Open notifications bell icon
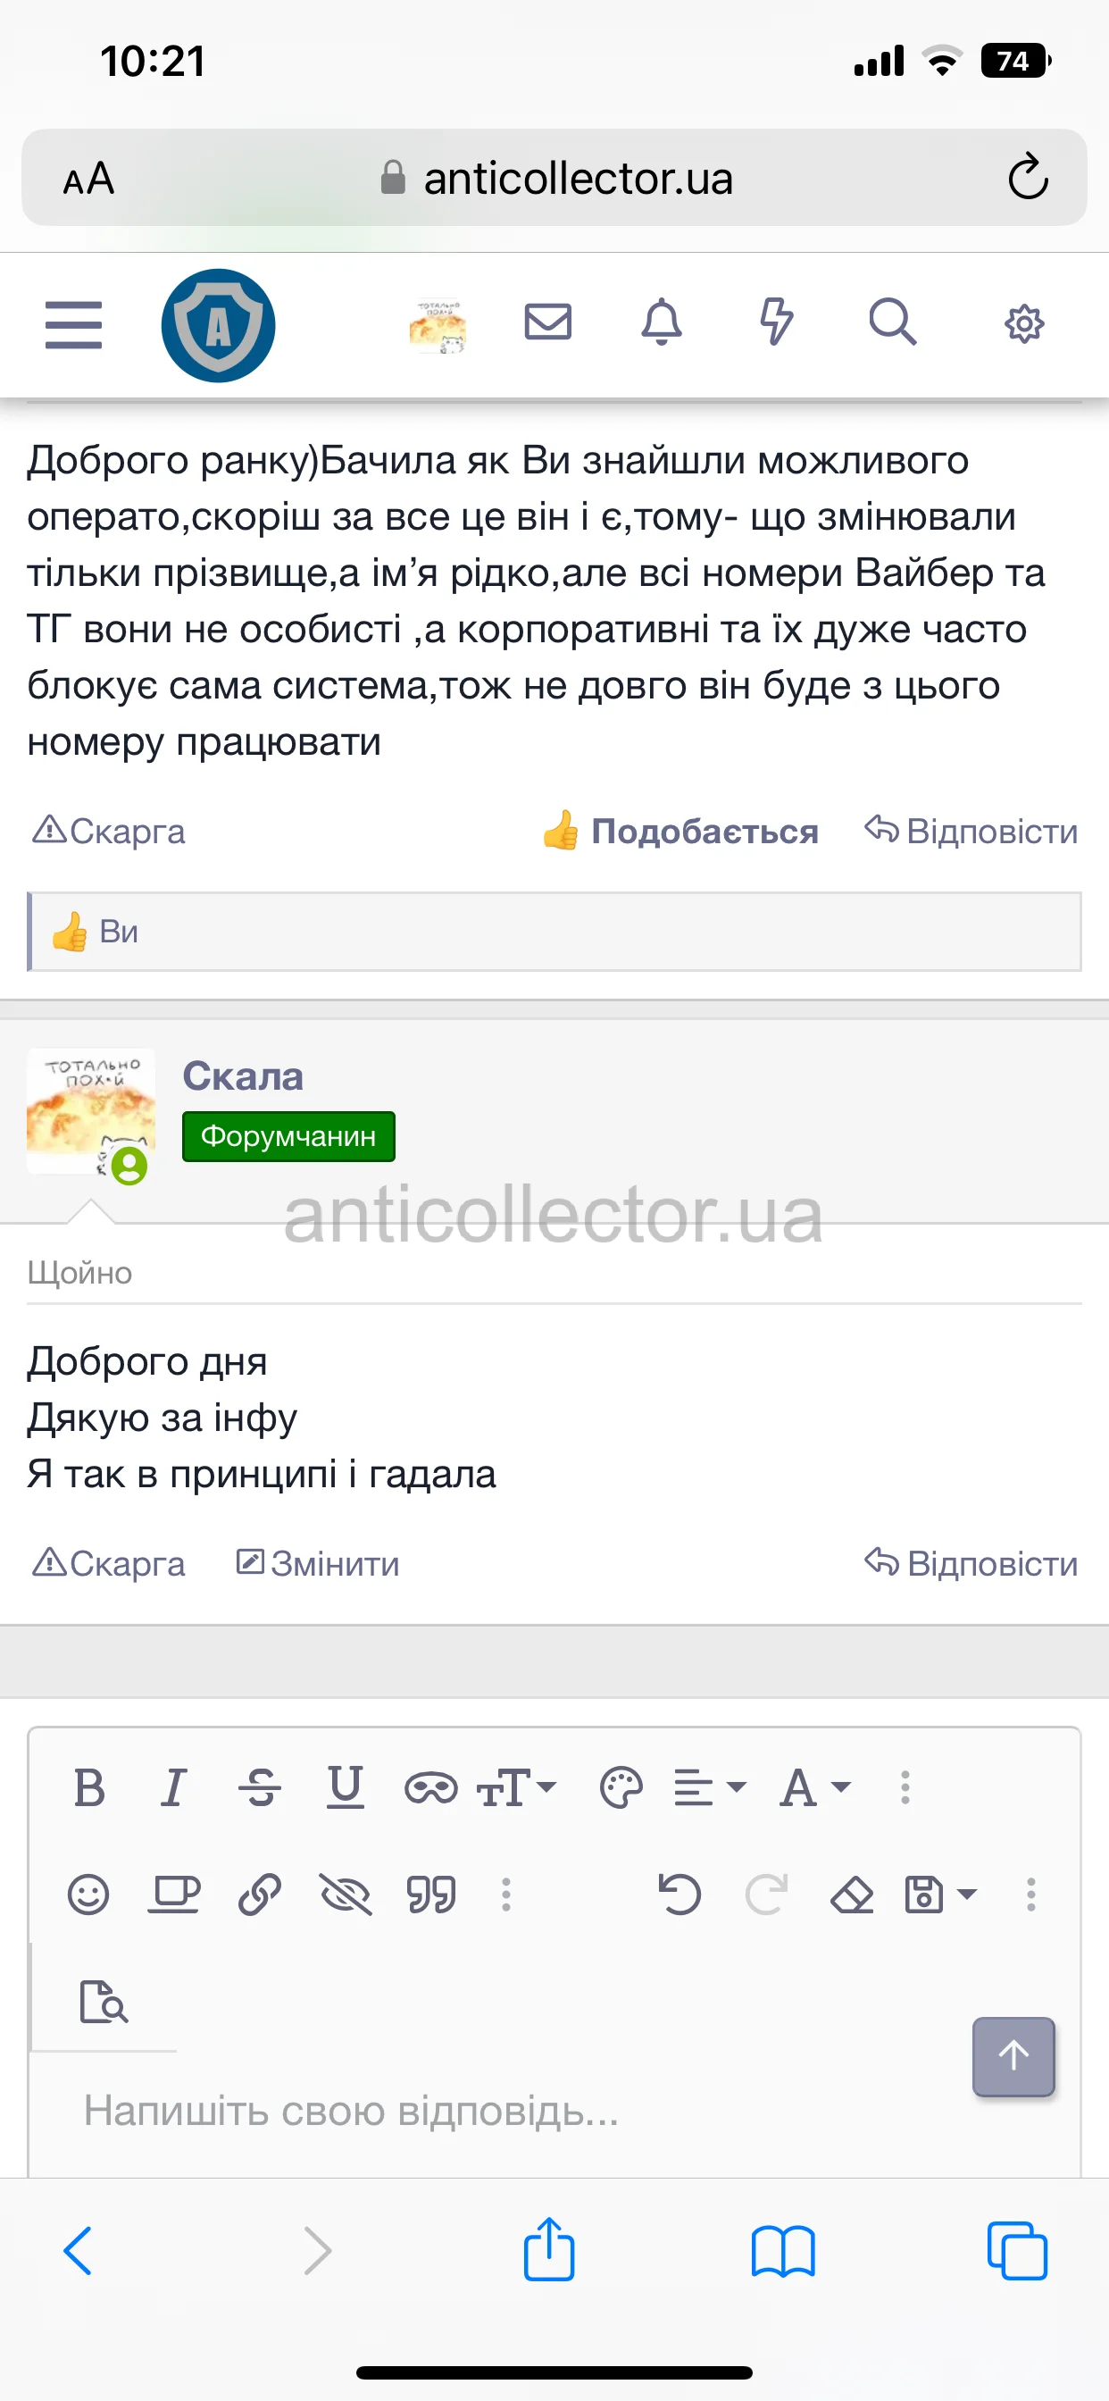 click(662, 322)
